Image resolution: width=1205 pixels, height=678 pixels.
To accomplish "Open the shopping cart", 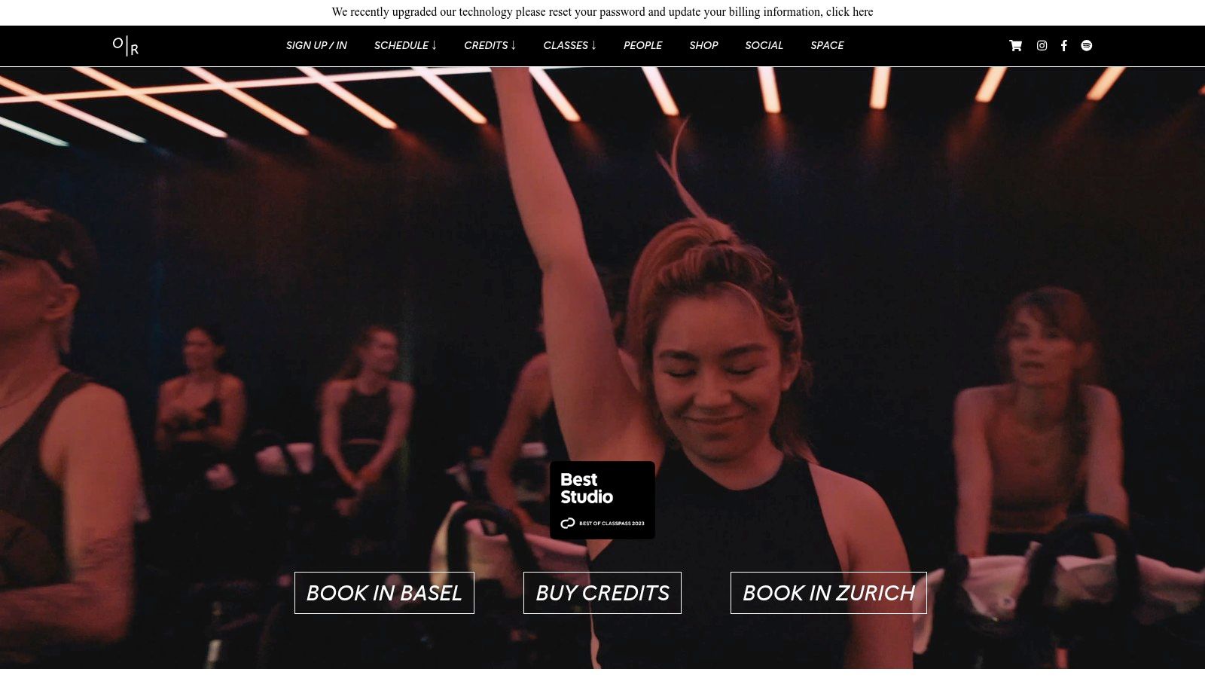I will click(1015, 46).
